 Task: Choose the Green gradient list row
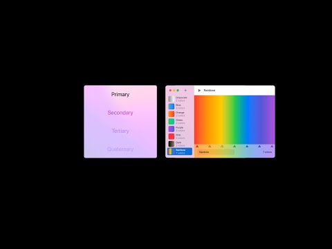pos(180,122)
